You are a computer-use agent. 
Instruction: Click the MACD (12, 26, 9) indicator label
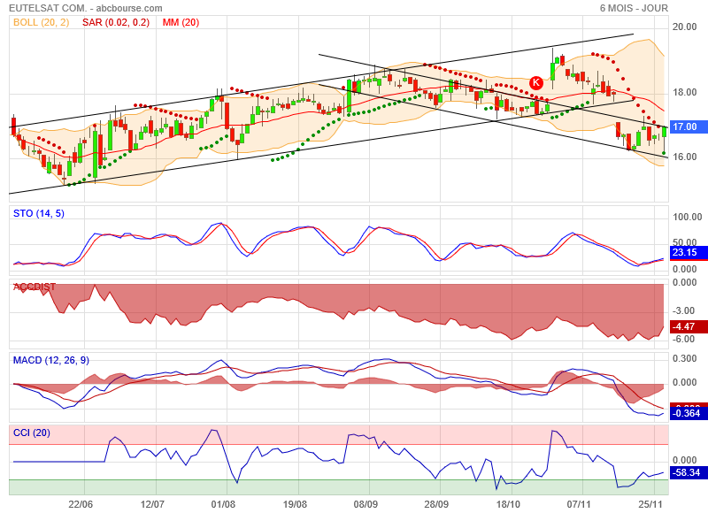pyautogui.click(x=51, y=360)
